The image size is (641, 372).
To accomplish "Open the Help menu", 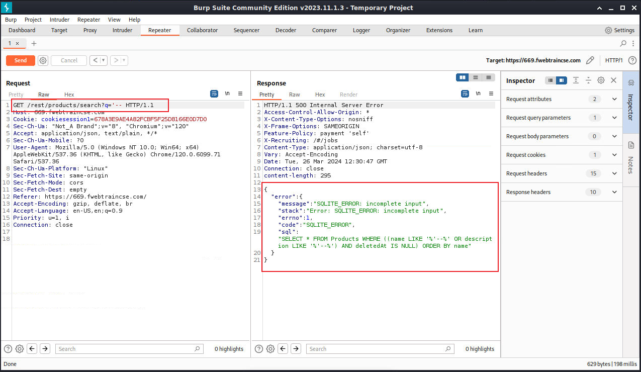I will coord(134,20).
